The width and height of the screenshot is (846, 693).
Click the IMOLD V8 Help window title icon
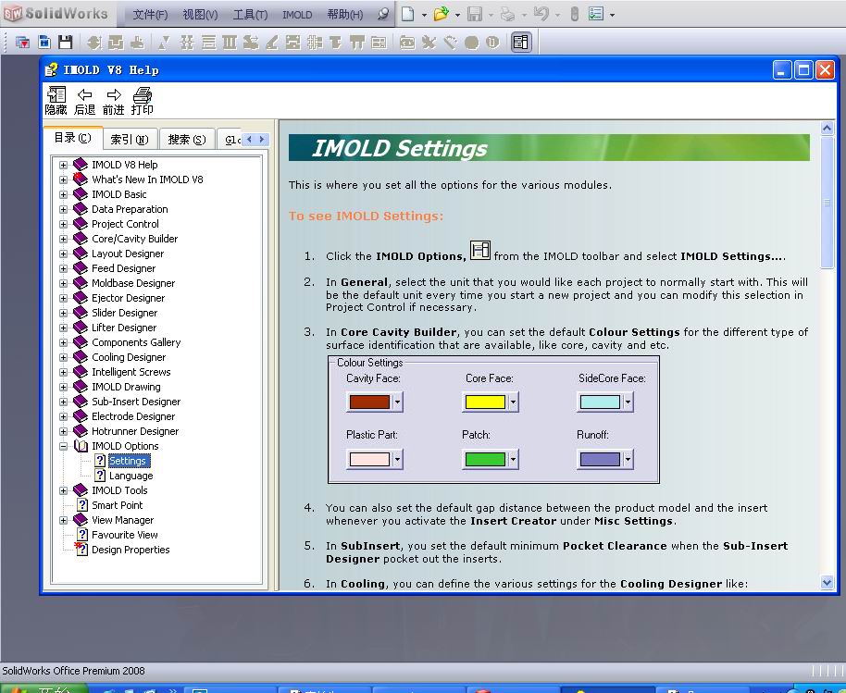(51, 69)
